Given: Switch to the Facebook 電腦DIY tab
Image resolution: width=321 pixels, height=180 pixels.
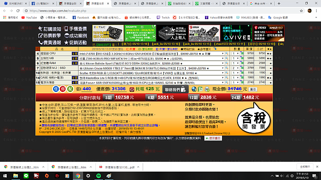Looking at the screenshot, I should coord(43,4).
